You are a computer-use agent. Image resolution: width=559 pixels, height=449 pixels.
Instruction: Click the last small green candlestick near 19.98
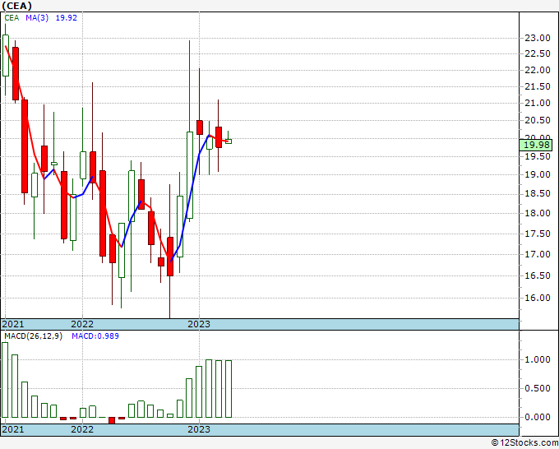[229, 141]
